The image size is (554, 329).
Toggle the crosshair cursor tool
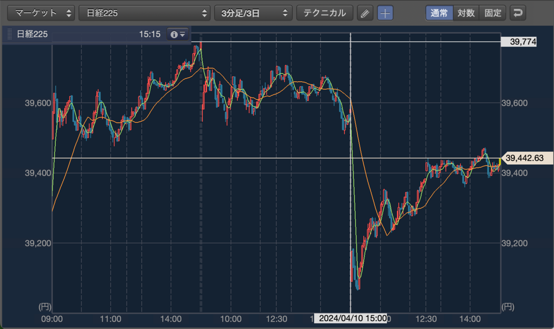tap(385, 13)
